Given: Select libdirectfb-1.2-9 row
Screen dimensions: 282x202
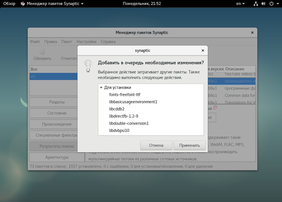Looking at the screenshot, I should pos(151,116).
